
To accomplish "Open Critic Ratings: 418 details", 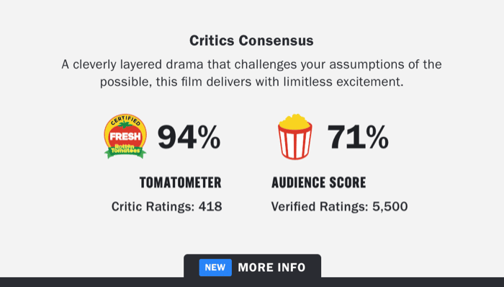I will click(x=166, y=206).
